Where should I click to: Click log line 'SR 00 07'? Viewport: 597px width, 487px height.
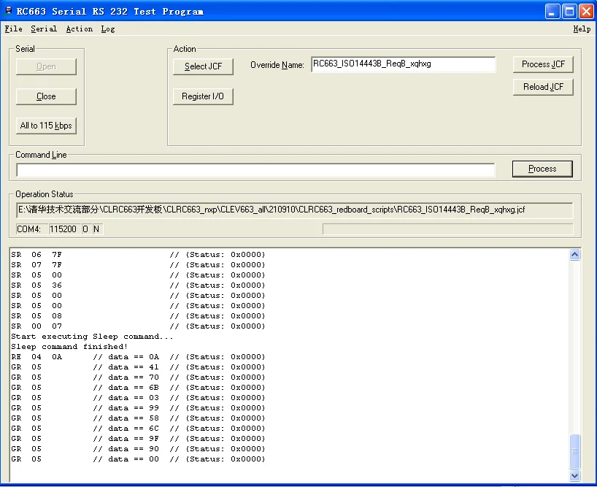click(x=138, y=326)
